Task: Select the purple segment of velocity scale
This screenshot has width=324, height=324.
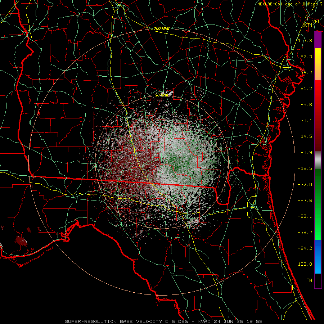Action: point(318,40)
